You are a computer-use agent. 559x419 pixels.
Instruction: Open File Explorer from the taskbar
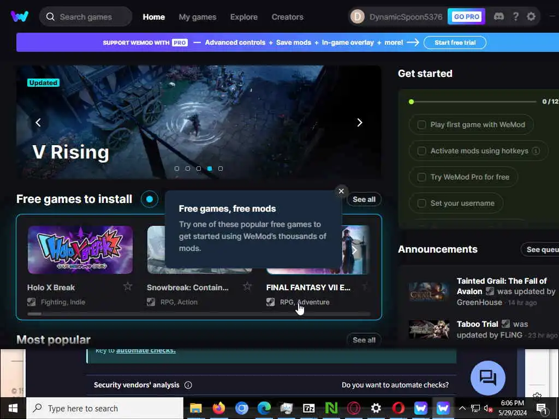[x=196, y=408]
